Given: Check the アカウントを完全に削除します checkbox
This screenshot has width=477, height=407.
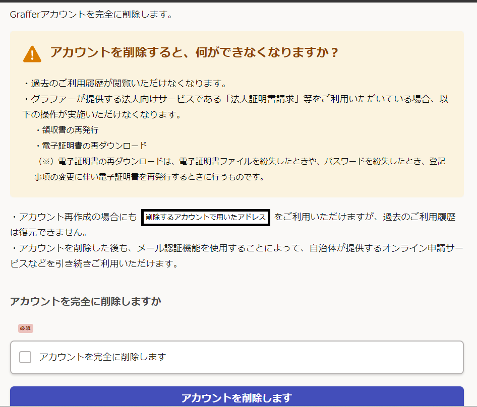Looking at the screenshot, I should tap(25, 357).
